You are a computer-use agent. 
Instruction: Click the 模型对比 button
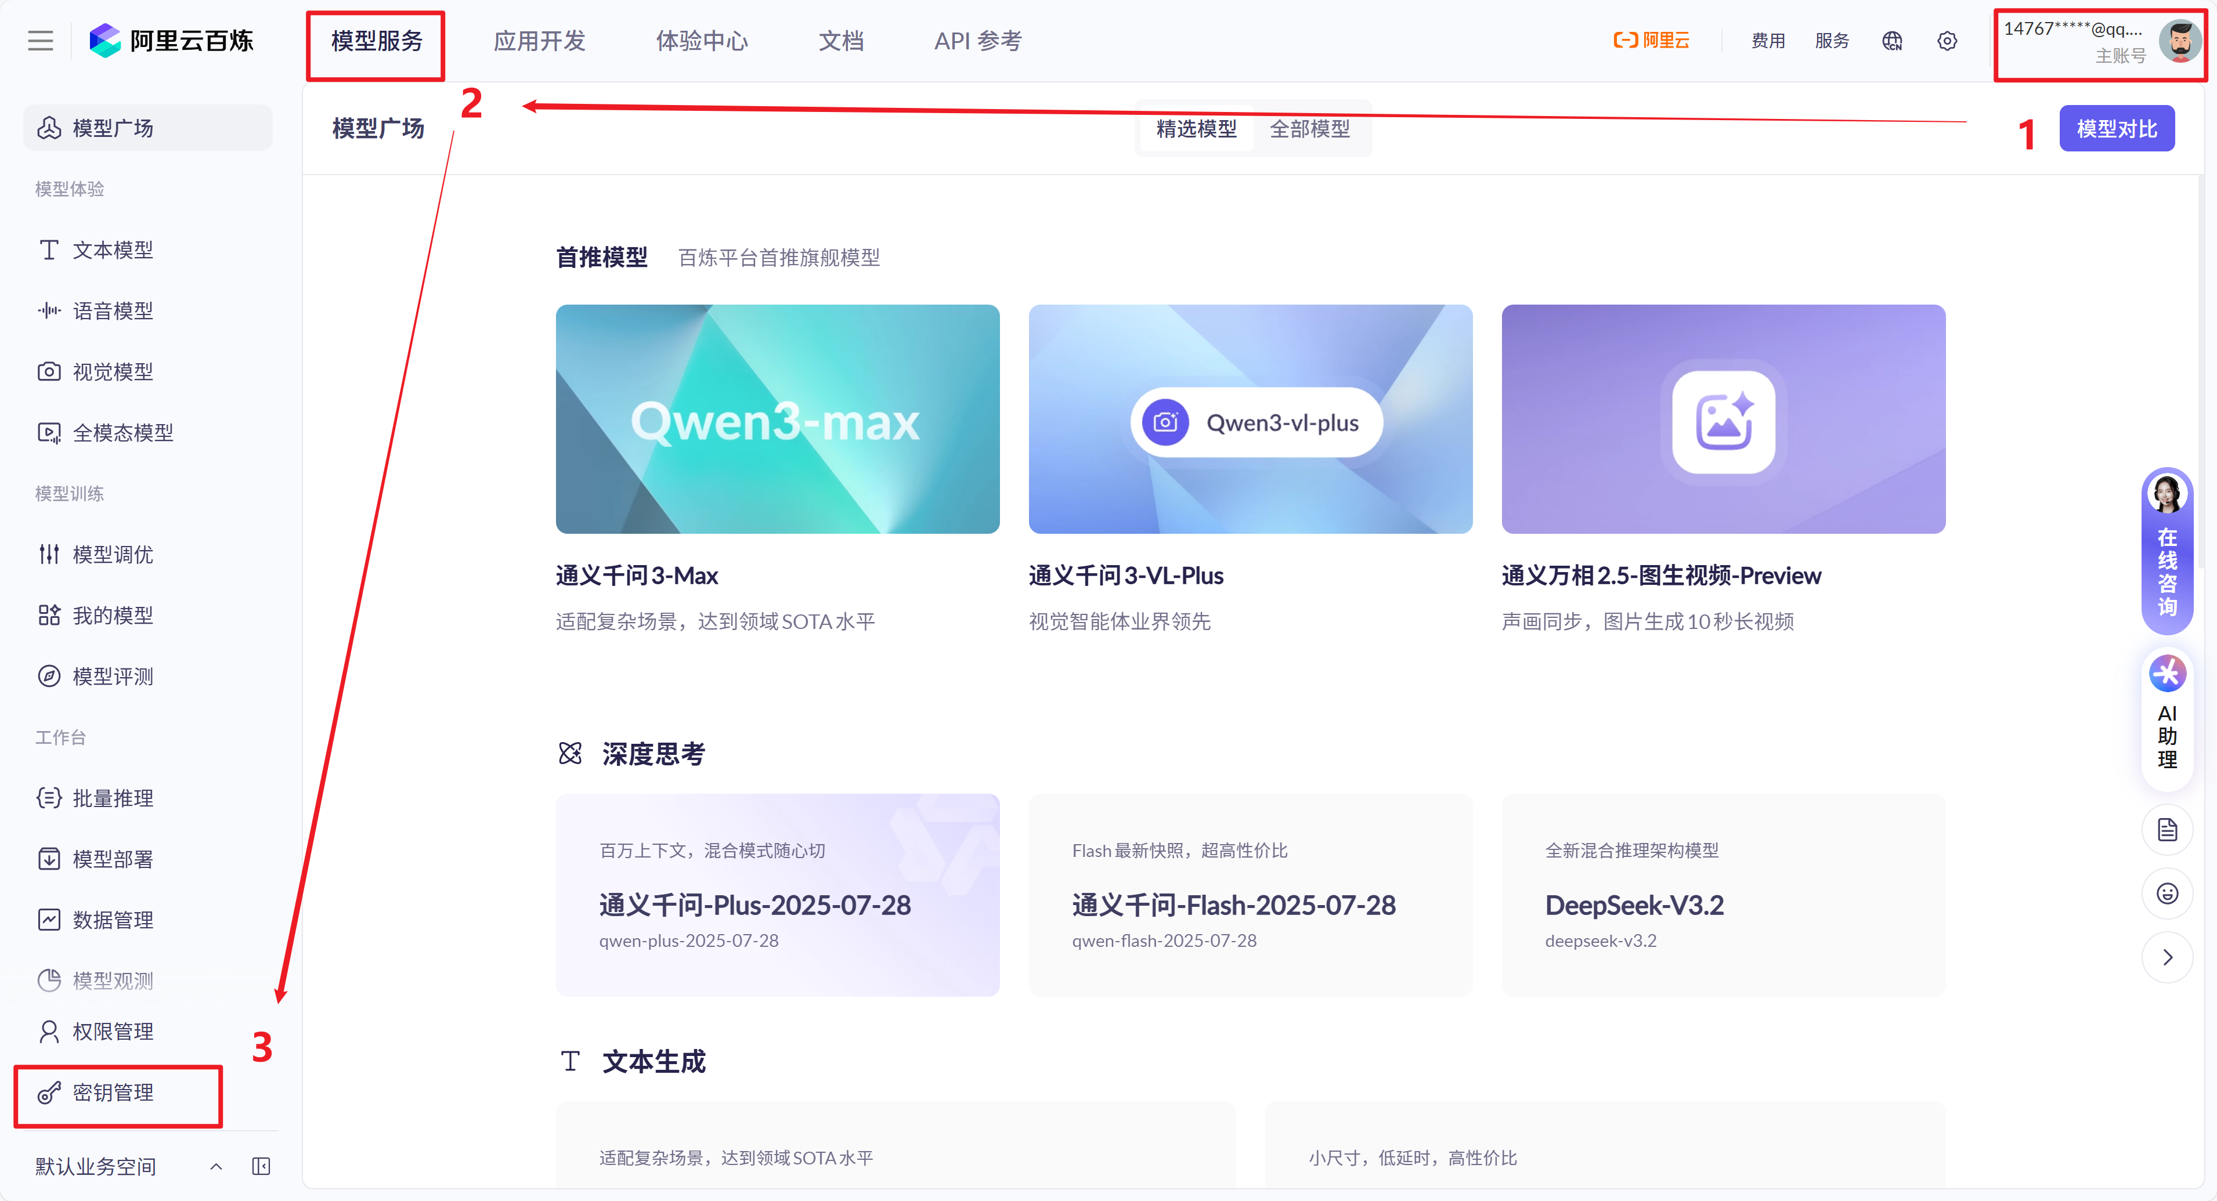[x=2116, y=129]
